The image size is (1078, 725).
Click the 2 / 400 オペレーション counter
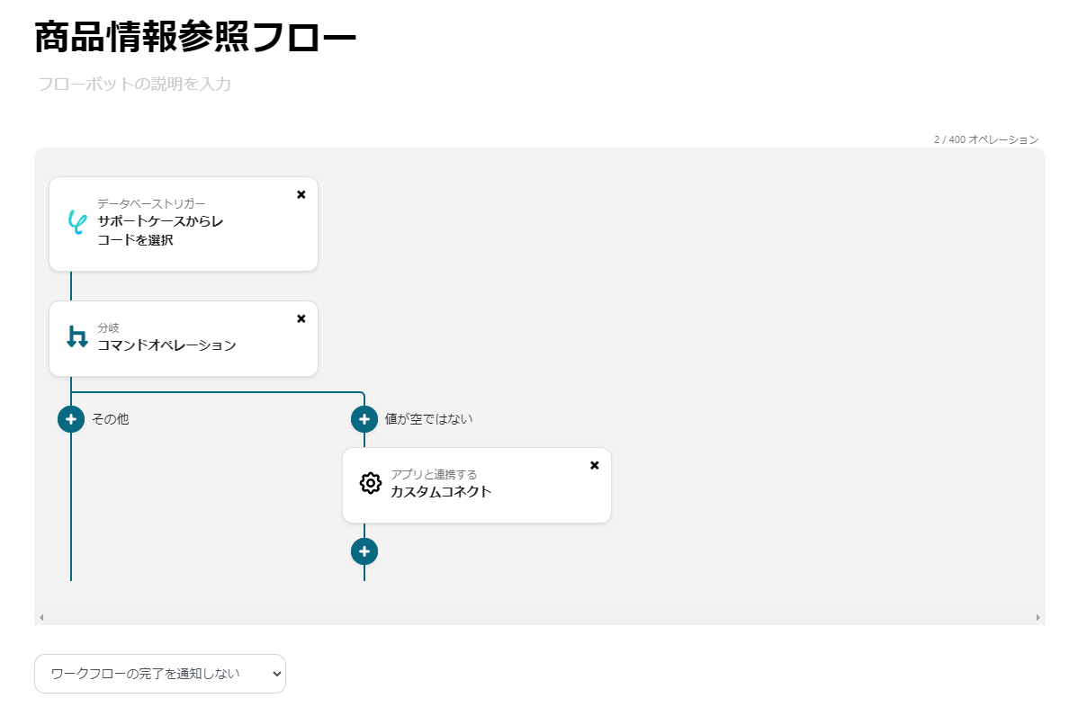tap(985, 139)
